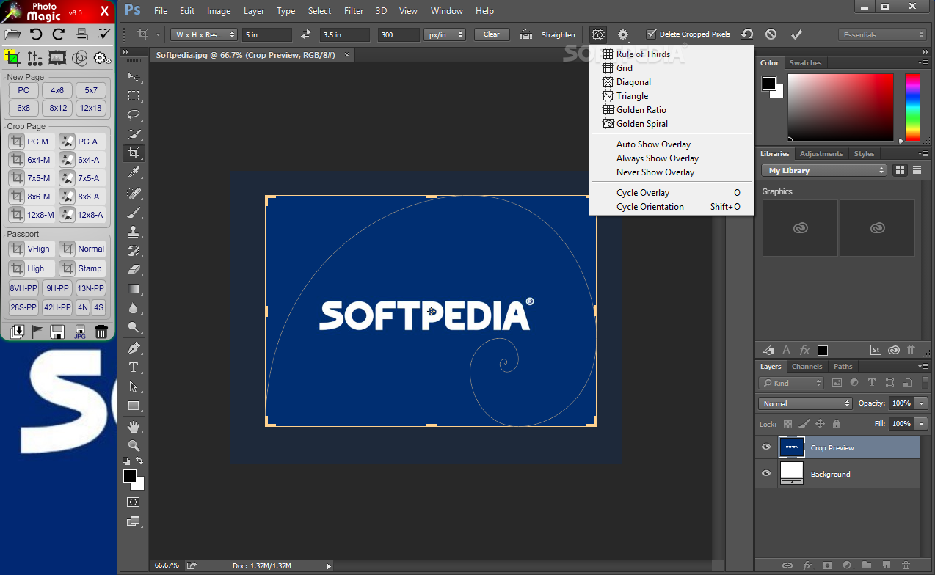Switch to the Swatches tab
Viewport: 935px width, 575px height.
point(805,63)
